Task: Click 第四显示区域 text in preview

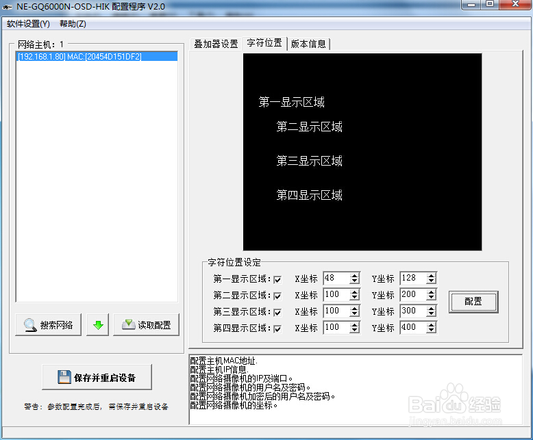Action: (310, 195)
